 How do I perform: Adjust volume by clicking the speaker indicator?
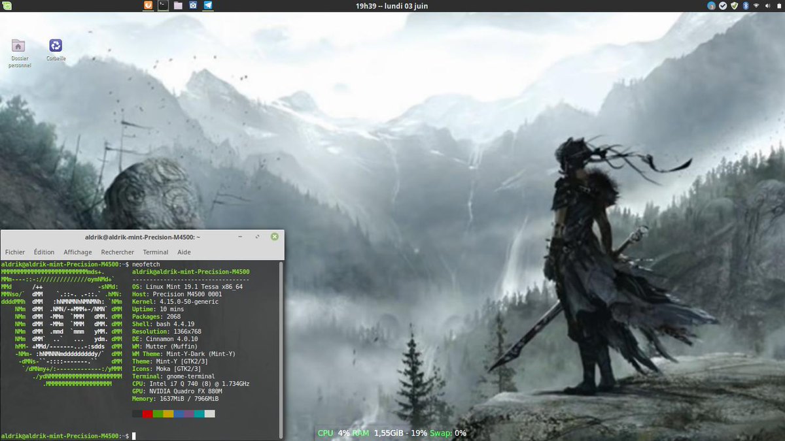[767, 6]
